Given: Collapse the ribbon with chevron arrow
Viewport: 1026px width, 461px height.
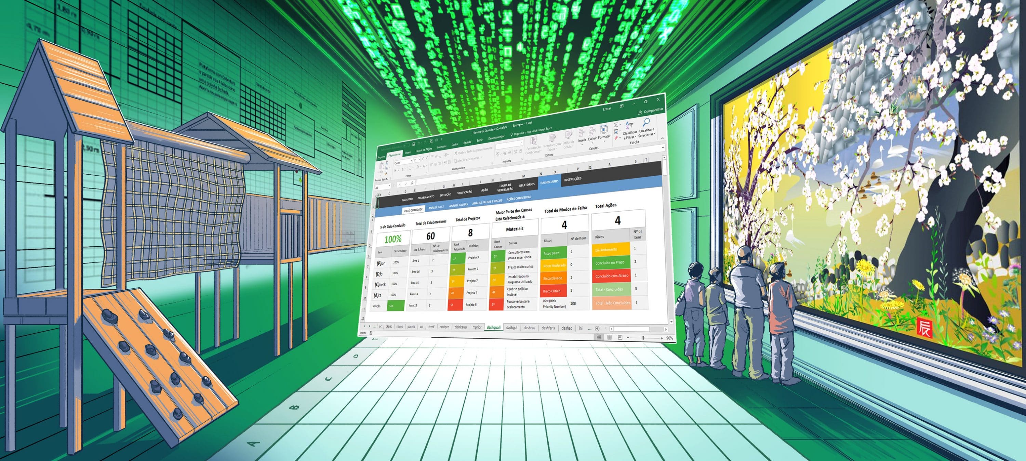Looking at the screenshot, I should tap(662, 138).
